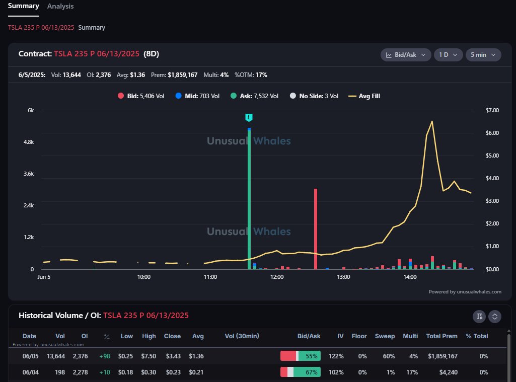Viewport: 516px width, 382px height.
Task: Sort the table by the Date column
Action: pos(29,336)
